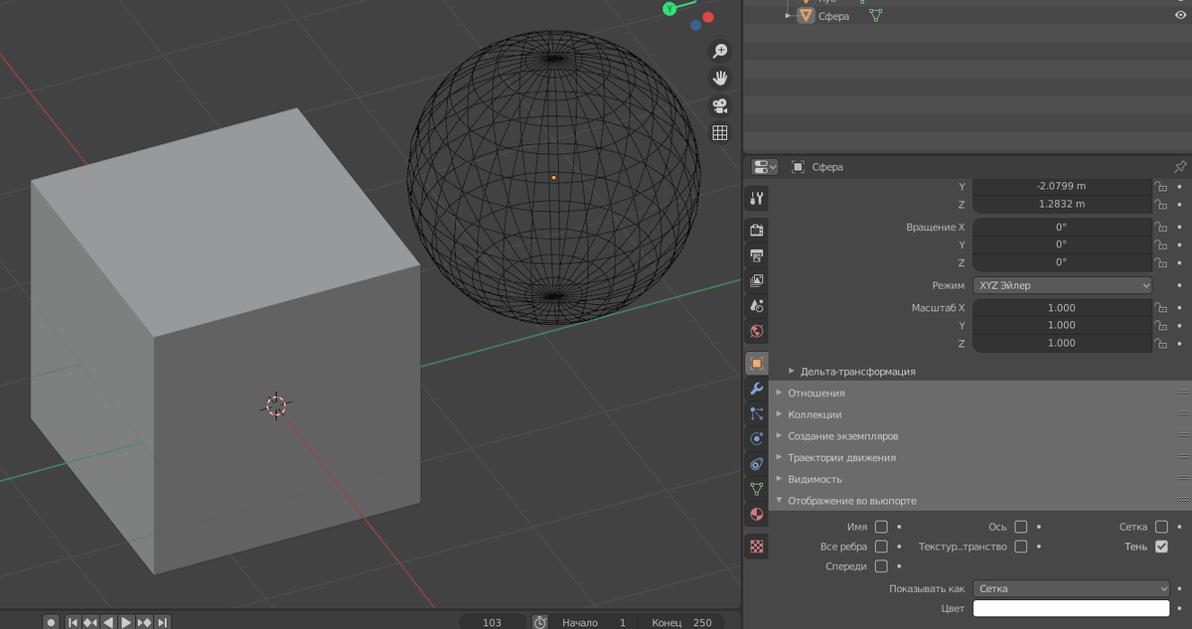
Task: Open the Particles properties tab
Action: (x=757, y=413)
